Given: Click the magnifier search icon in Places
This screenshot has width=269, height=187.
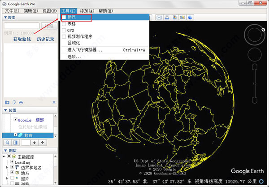Looking at the screenshot, I should click(x=7, y=143).
